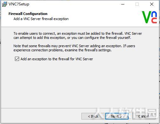This screenshot has height=124, width=160.
Task: Click the paragraph beginning 'To enable users to connect'
Action: 78,36
